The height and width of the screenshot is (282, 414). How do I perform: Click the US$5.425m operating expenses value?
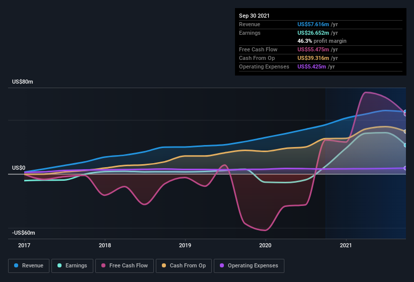(x=312, y=66)
